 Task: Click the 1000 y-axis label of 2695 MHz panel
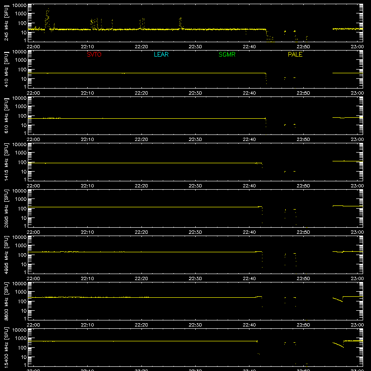(21, 199)
